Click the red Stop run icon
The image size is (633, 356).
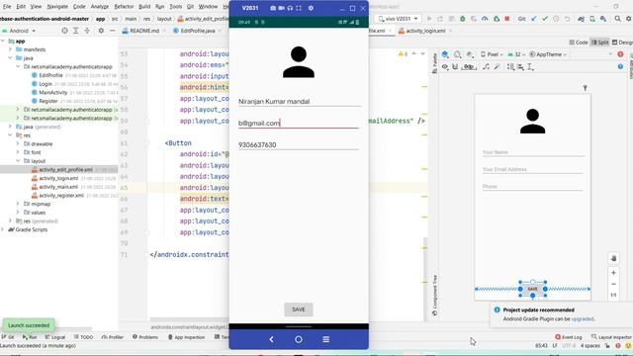coord(507,19)
